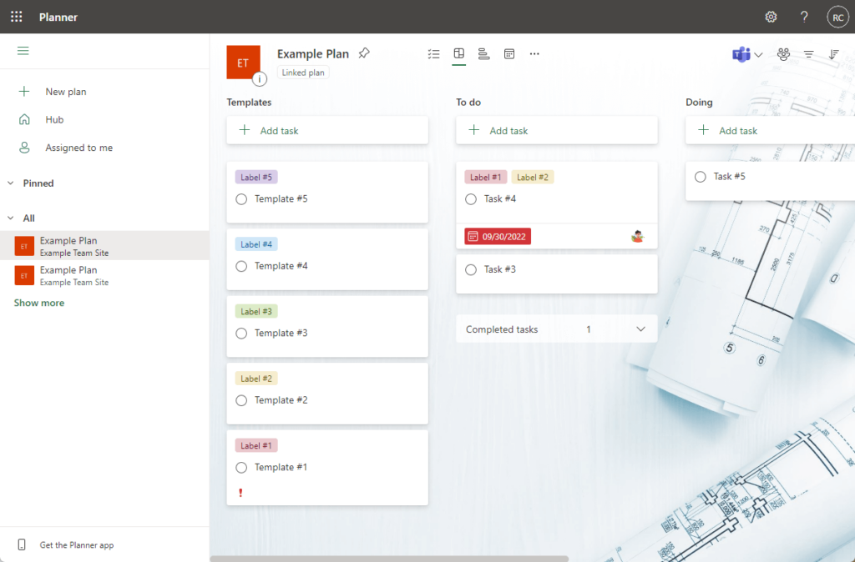Open plan info on the ET logo badge
The image size is (855, 562).
(260, 79)
